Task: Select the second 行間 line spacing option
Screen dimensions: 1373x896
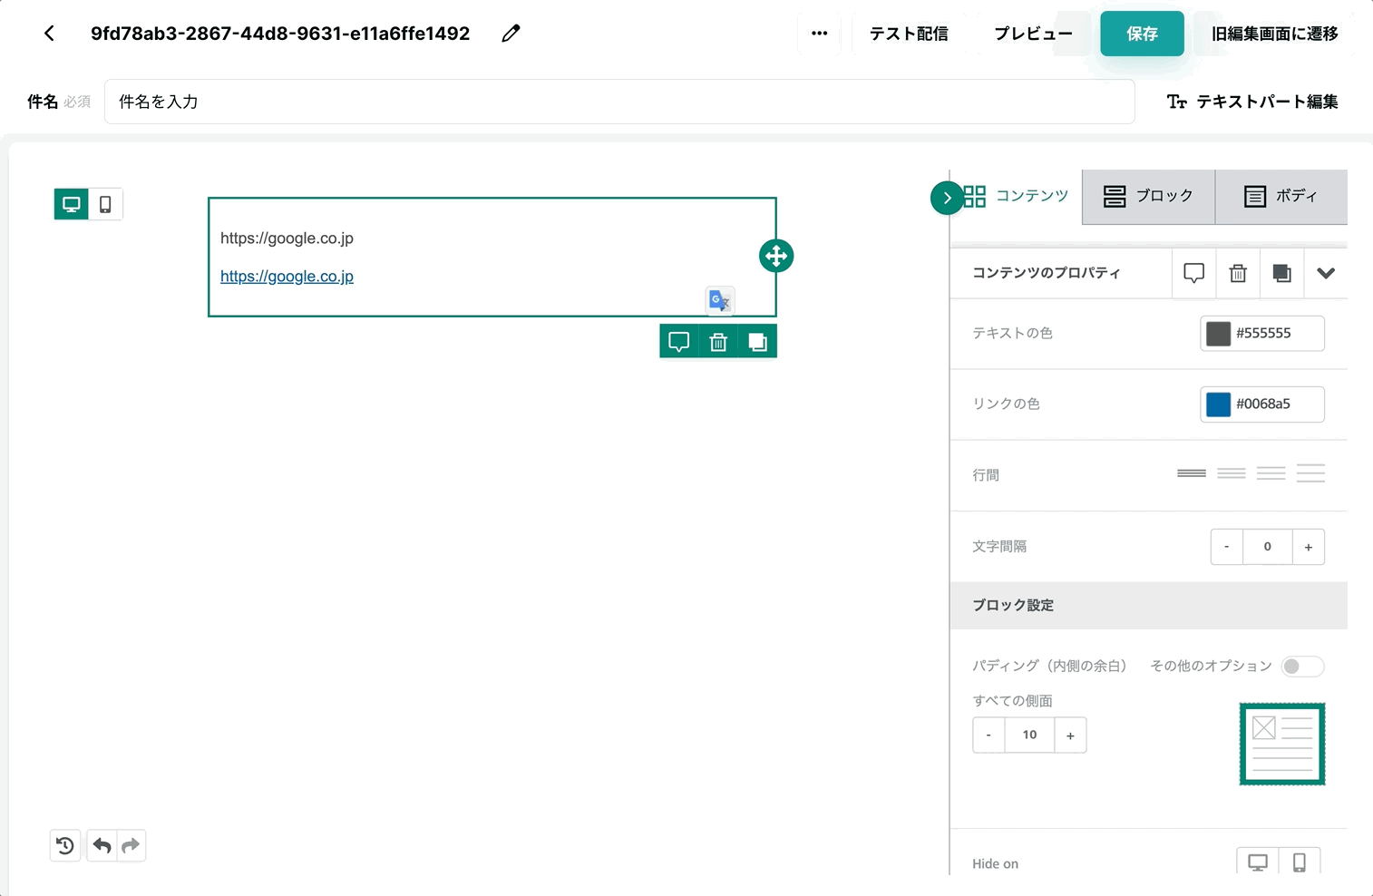Action: [1232, 473]
